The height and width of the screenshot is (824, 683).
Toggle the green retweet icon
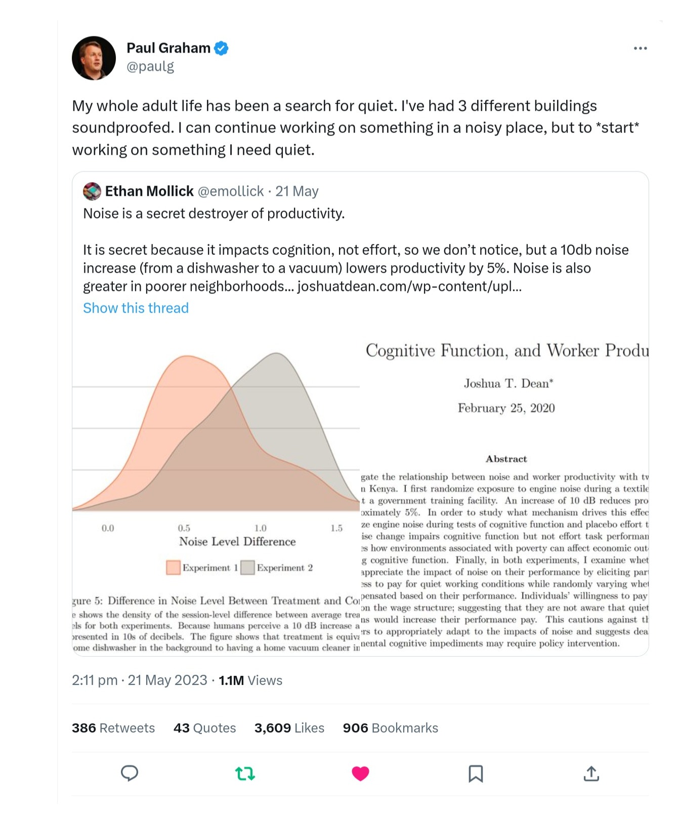(x=245, y=773)
